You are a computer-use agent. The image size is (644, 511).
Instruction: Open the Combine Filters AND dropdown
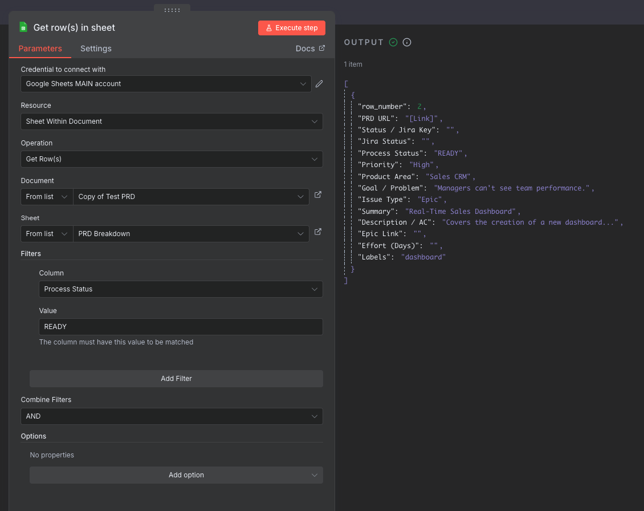(x=172, y=416)
